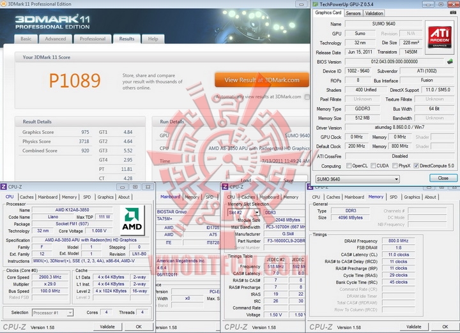The width and height of the screenshot is (460, 333).
Task: Click the AMD logo in CPU-Z
Action: (132, 220)
